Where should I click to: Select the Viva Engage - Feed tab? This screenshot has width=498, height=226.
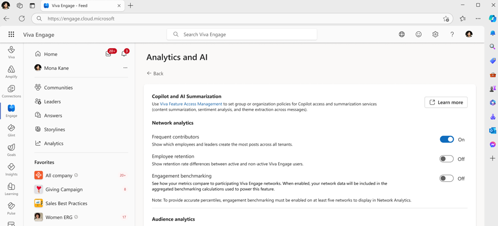click(x=82, y=6)
